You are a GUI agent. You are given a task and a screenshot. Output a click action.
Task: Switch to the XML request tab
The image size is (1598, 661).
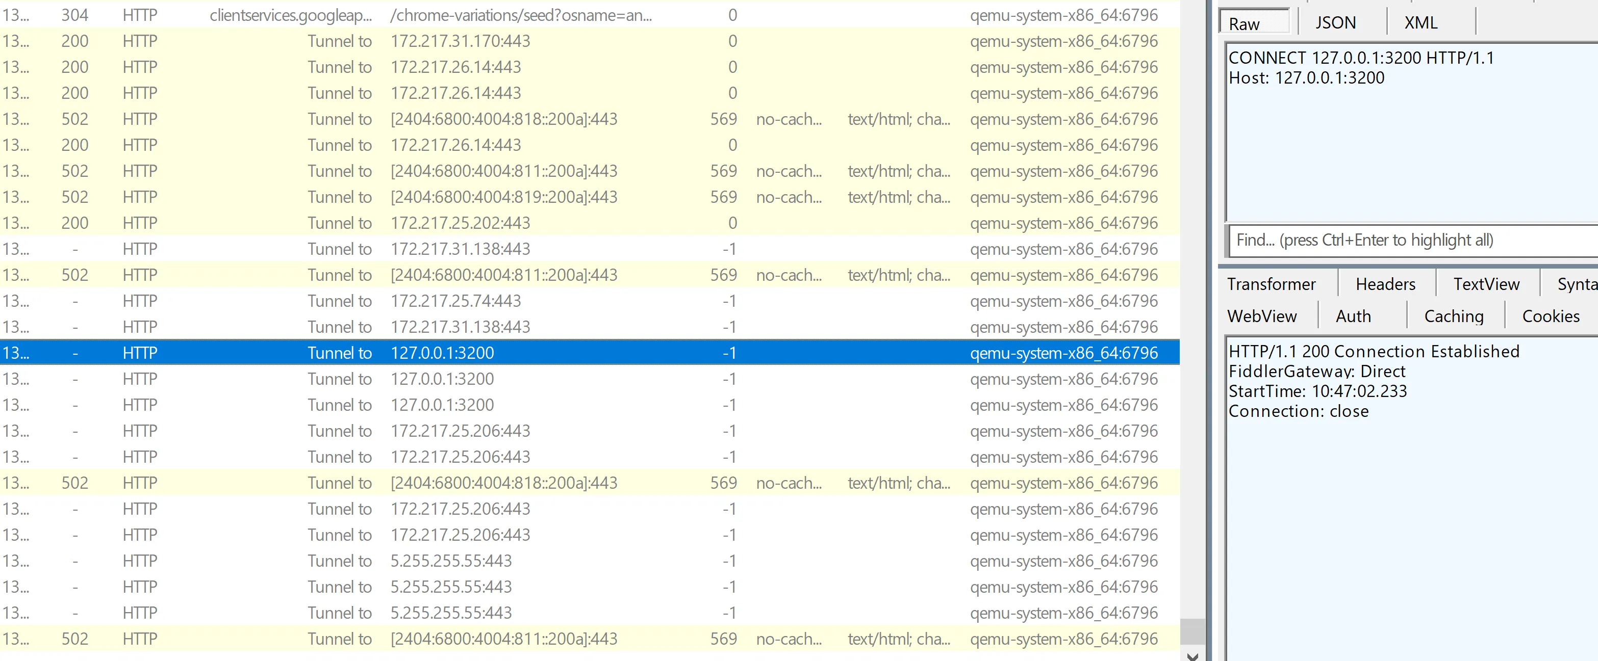(1421, 23)
